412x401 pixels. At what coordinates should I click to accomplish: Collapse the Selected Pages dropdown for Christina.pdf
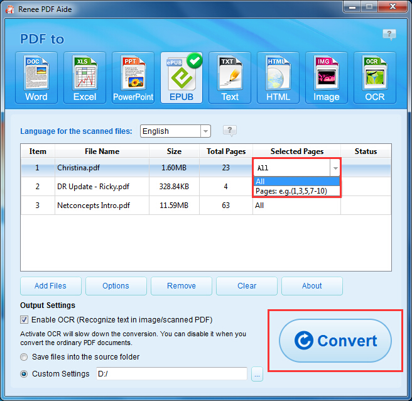(x=335, y=168)
